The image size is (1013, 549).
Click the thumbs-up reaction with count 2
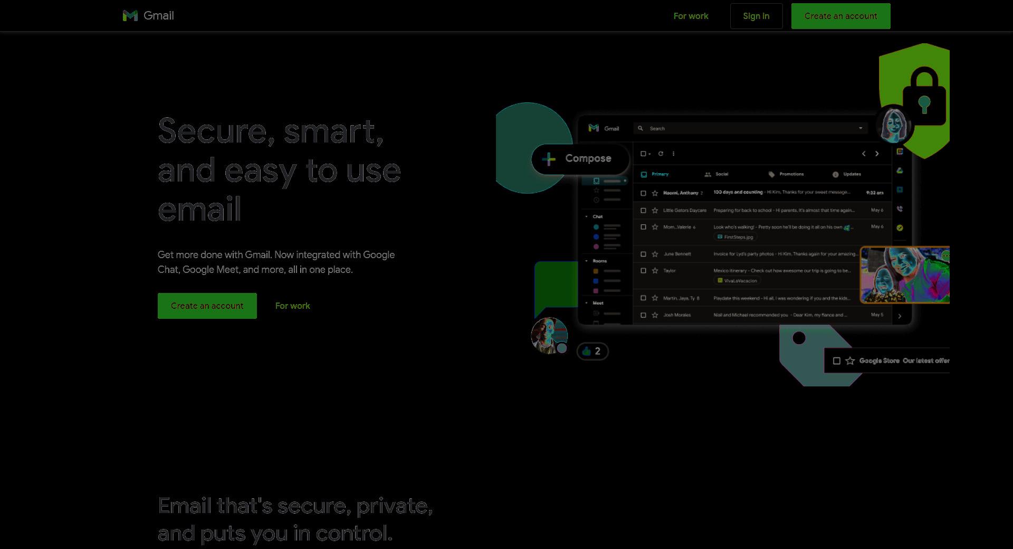point(592,351)
